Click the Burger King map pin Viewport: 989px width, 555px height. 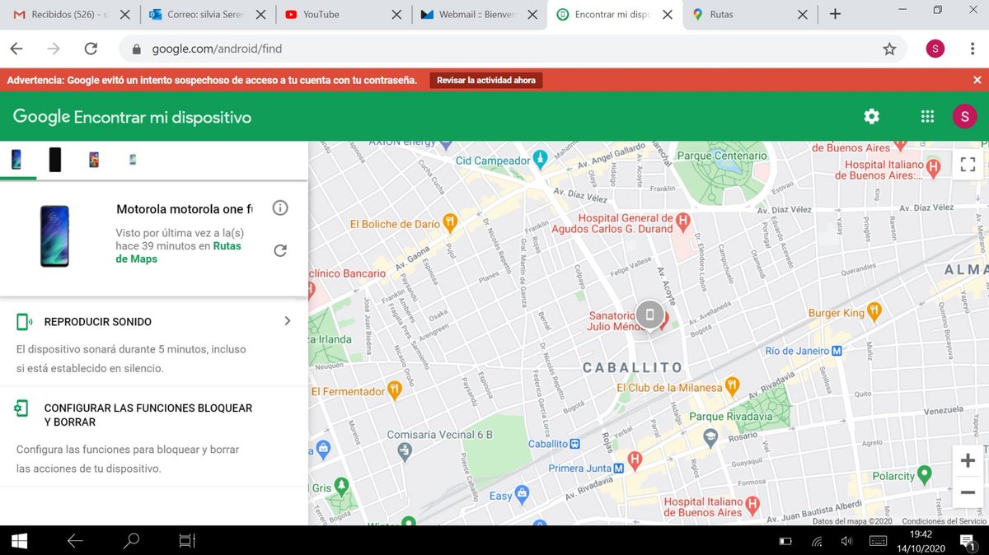pos(874,311)
